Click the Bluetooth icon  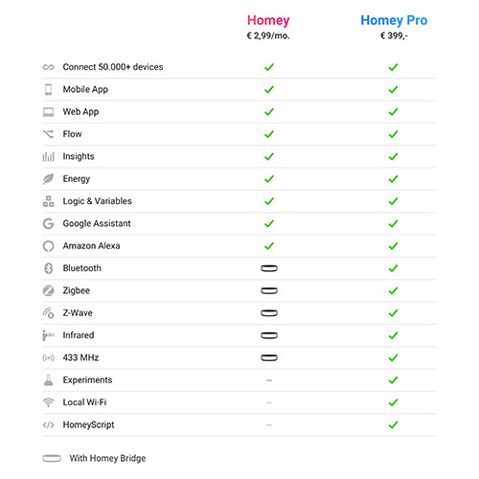pyautogui.click(x=48, y=268)
